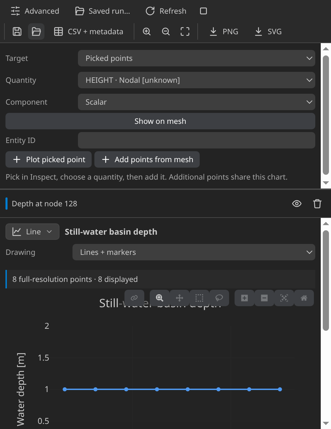Click the zoom out magnifier icon

coord(166,31)
